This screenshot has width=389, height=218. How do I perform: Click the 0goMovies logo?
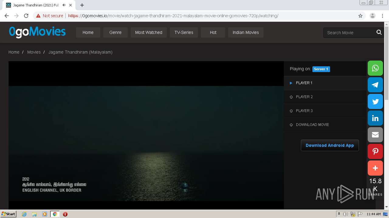pos(37,32)
